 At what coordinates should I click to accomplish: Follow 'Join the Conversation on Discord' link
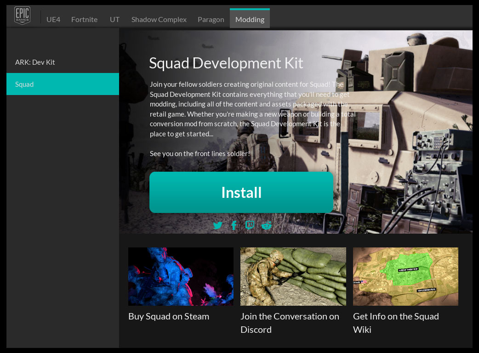click(x=290, y=323)
